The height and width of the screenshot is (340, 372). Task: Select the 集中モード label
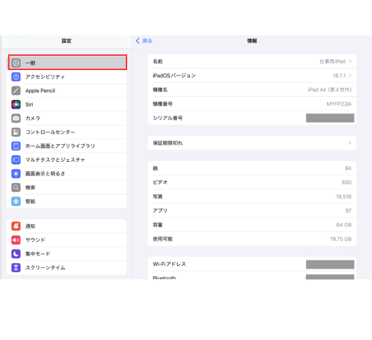pos(37,254)
